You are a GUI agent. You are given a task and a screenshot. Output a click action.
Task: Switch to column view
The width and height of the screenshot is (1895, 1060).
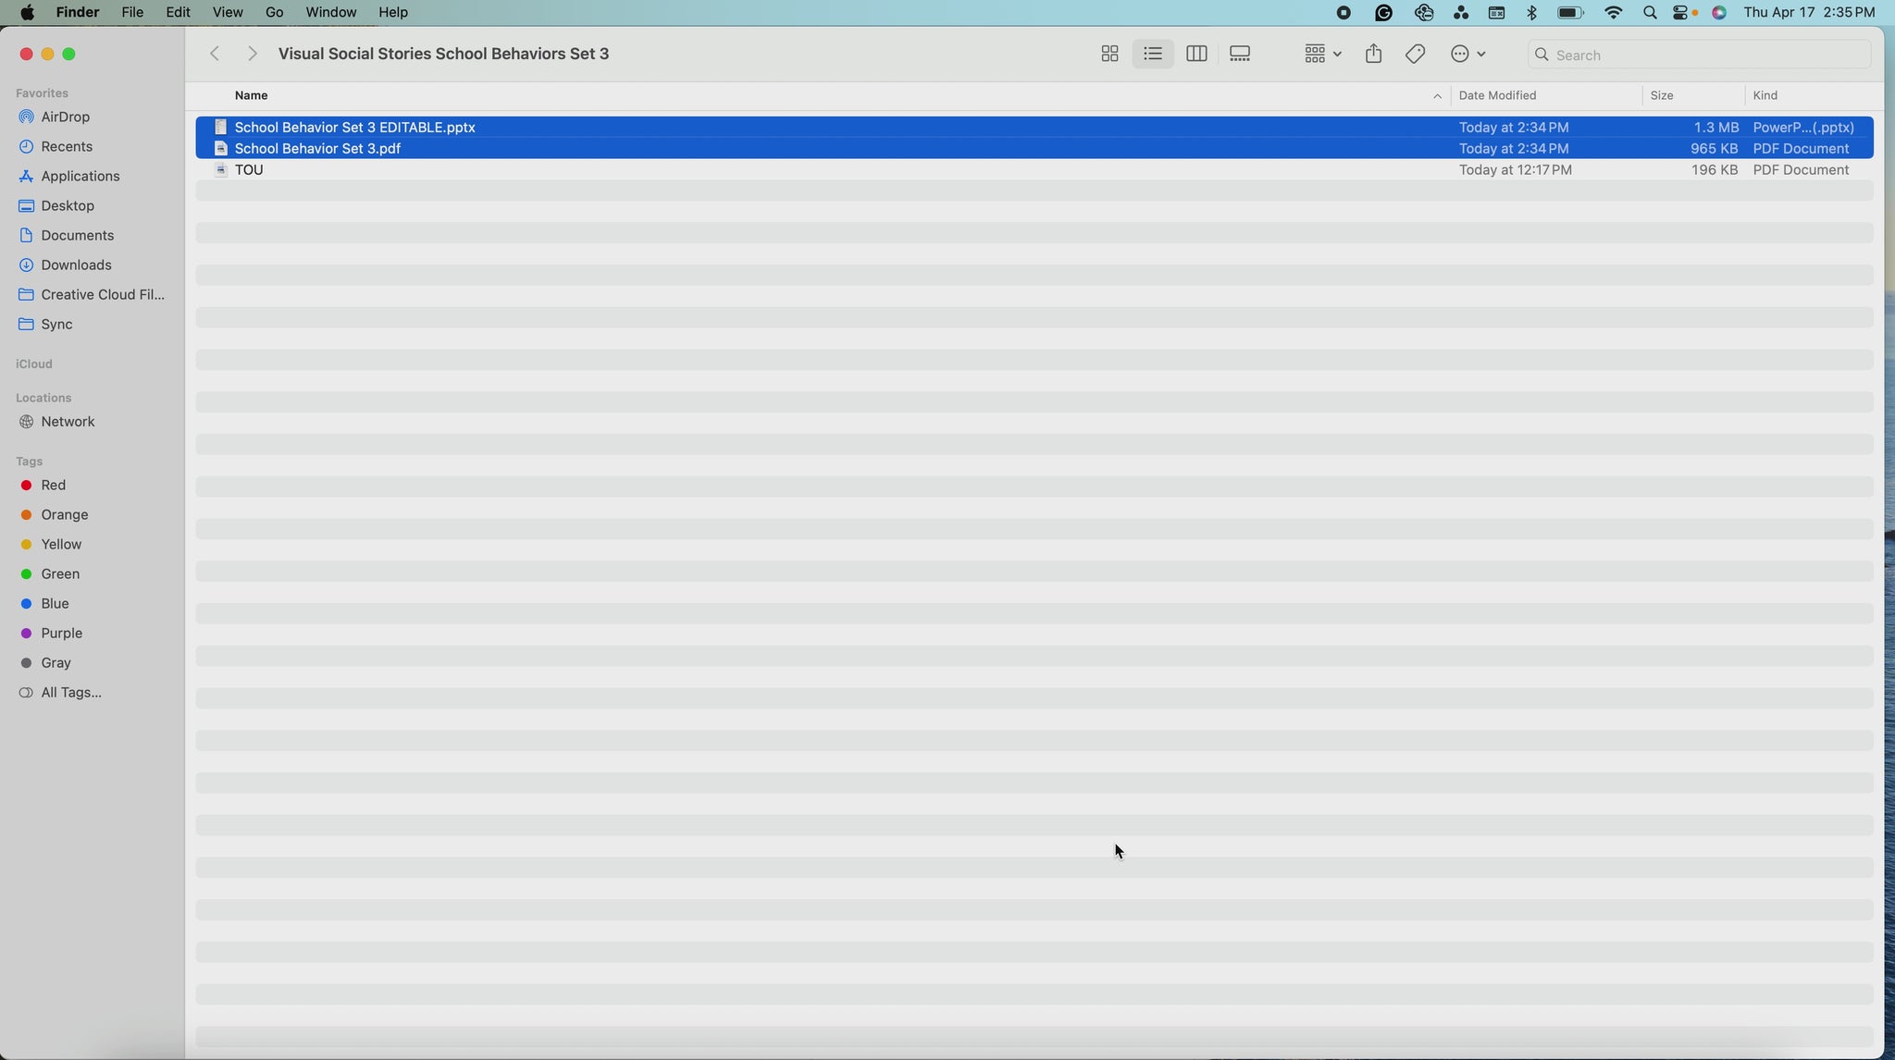click(1196, 55)
